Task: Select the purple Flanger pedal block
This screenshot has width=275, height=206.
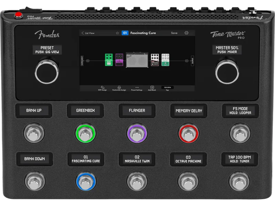Action: pos(119,60)
